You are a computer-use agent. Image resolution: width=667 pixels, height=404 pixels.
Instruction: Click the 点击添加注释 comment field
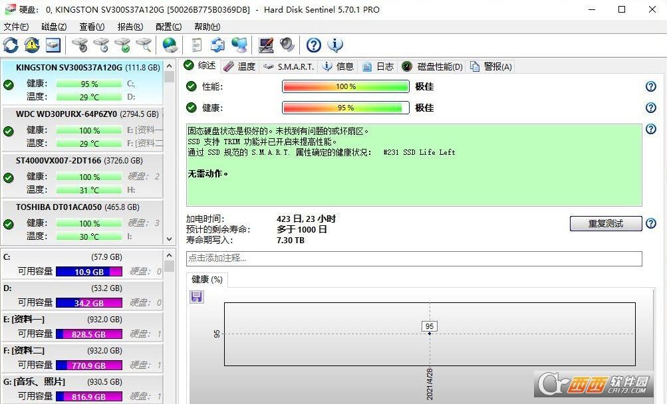[414, 258]
